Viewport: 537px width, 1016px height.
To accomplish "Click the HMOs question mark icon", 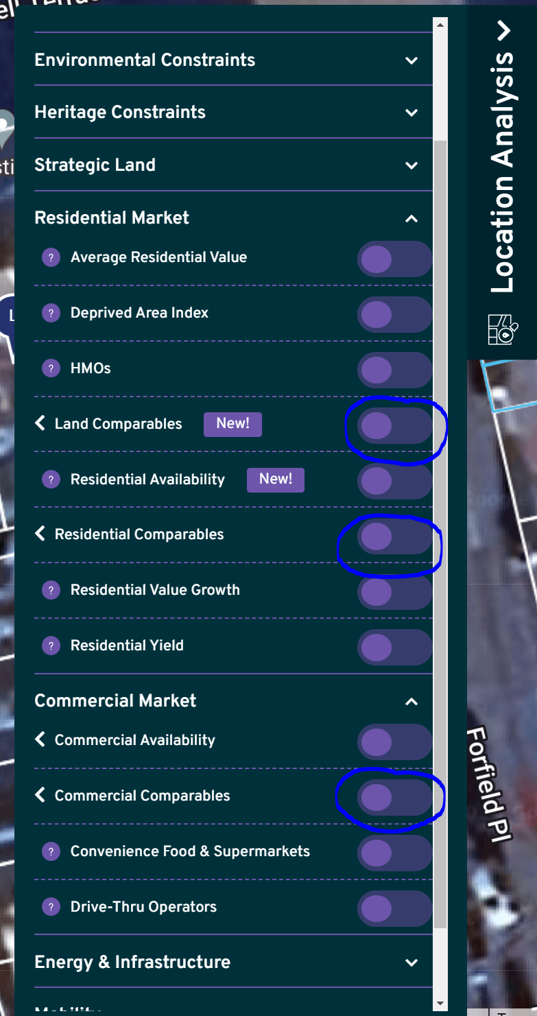I will tap(51, 369).
